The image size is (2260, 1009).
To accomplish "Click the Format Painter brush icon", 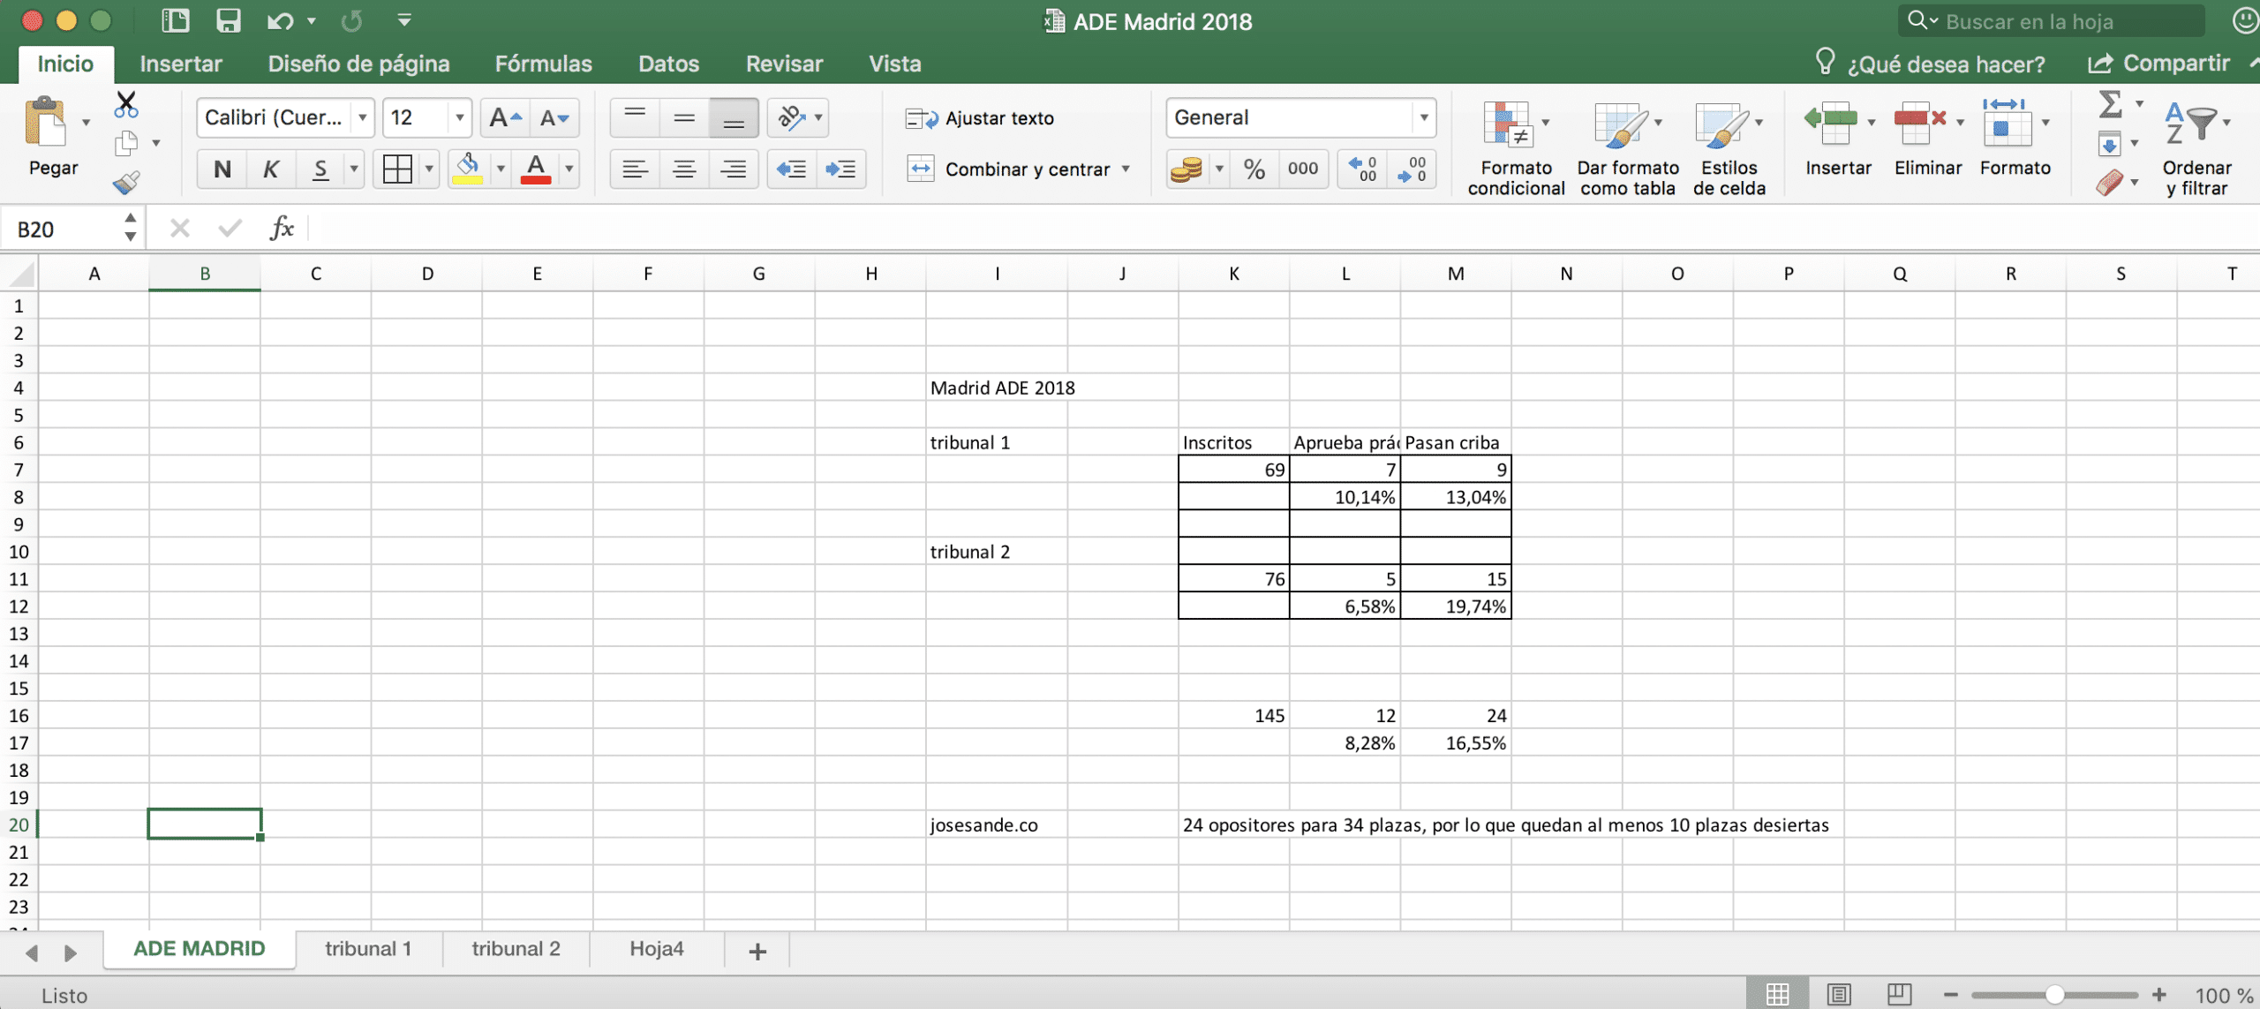I will [126, 183].
